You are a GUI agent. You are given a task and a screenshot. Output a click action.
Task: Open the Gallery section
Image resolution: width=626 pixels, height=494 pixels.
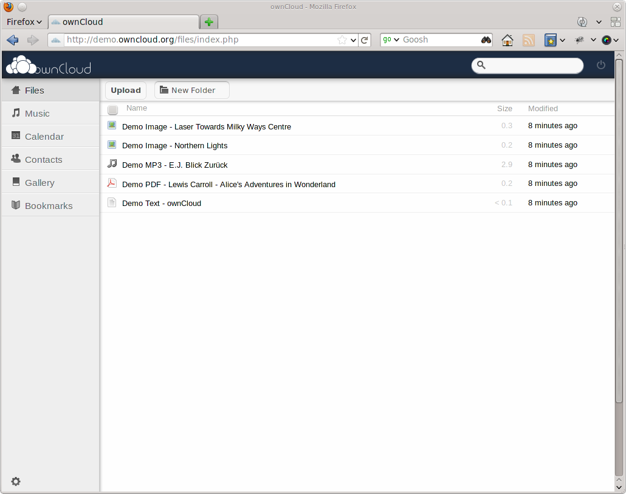[40, 182]
